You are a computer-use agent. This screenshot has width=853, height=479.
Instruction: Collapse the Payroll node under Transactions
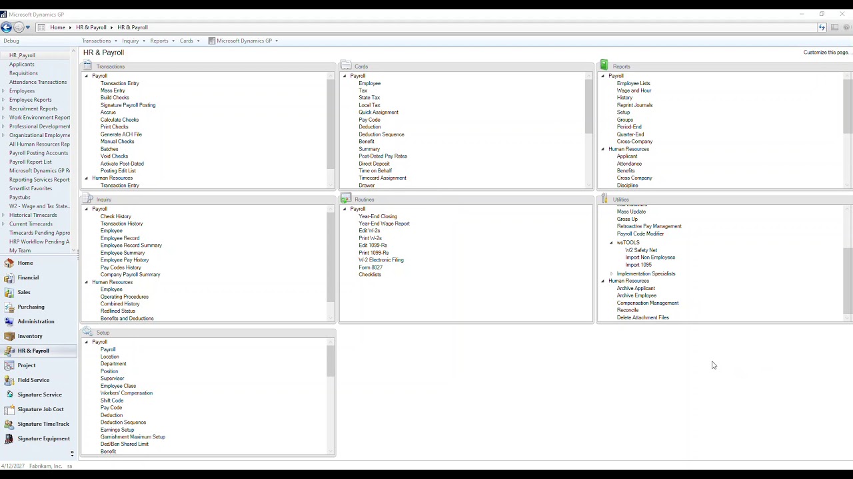pos(86,76)
